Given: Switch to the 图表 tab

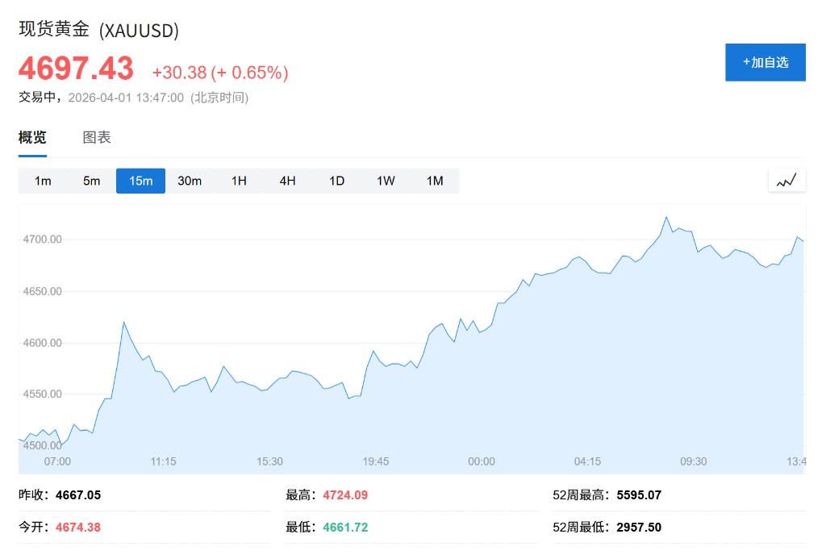Looking at the screenshot, I should [x=97, y=137].
